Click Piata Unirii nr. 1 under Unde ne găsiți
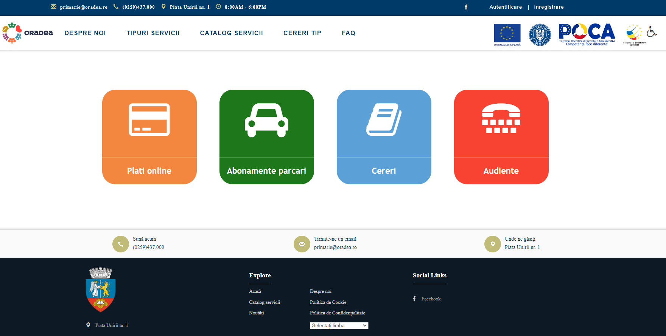 click(522, 247)
